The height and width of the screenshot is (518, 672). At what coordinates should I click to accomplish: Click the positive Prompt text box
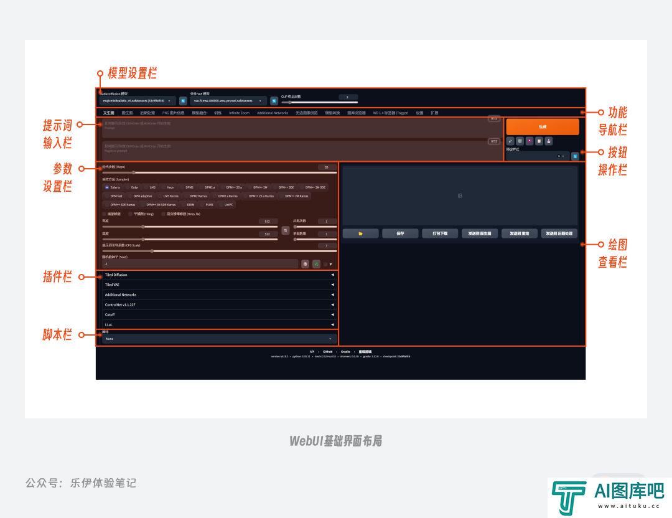click(301, 128)
